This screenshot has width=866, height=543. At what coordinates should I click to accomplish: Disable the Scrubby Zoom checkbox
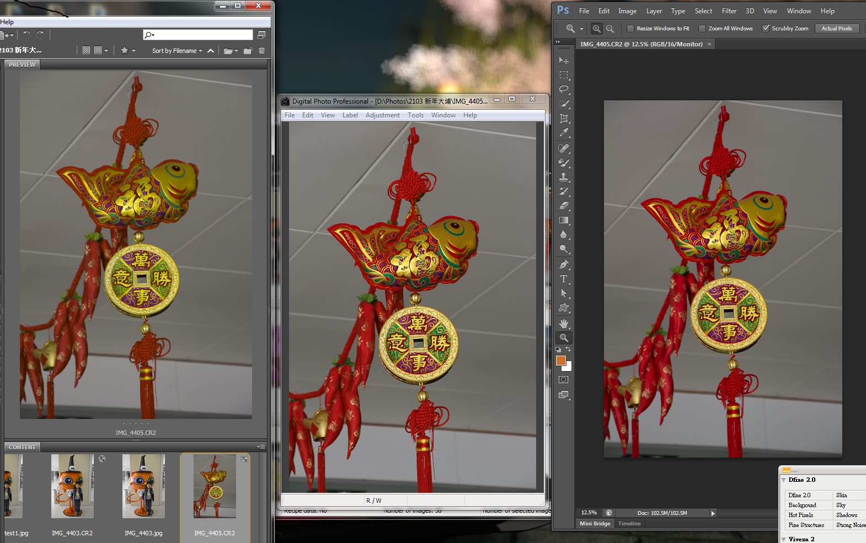click(766, 29)
